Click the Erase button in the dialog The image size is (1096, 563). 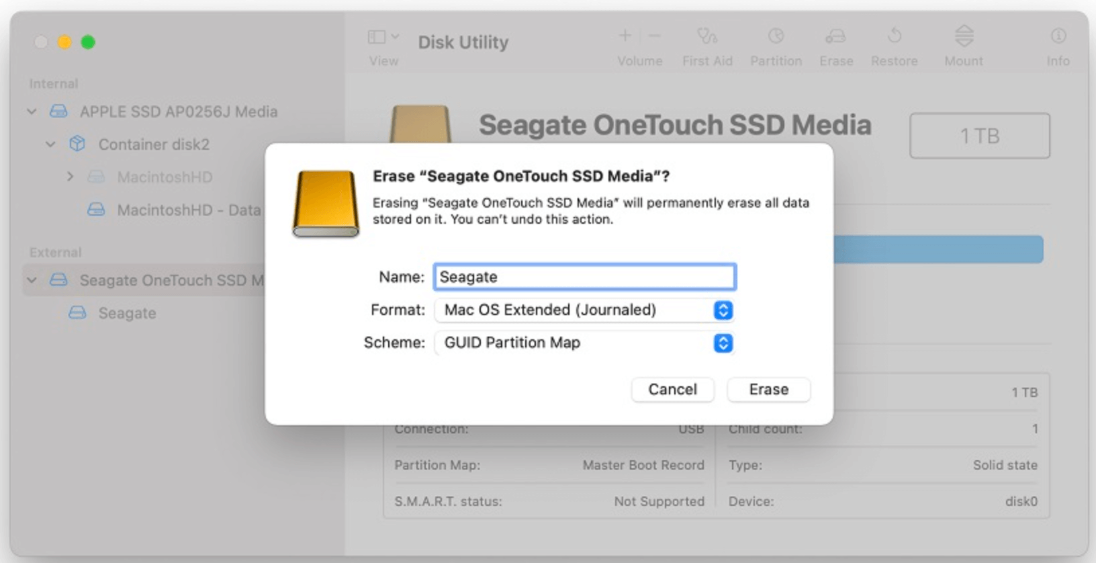click(x=768, y=390)
